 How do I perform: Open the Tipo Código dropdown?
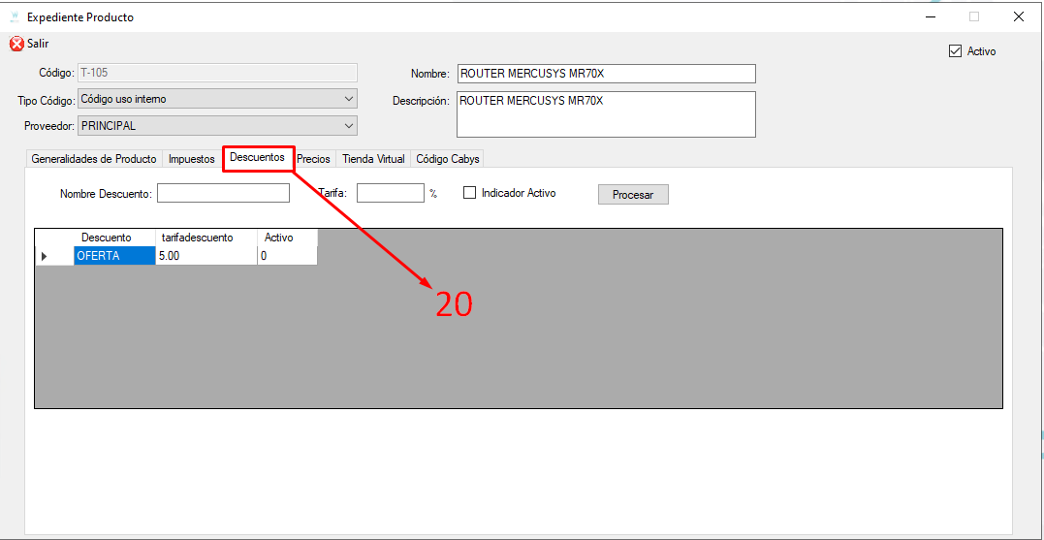[x=218, y=99]
